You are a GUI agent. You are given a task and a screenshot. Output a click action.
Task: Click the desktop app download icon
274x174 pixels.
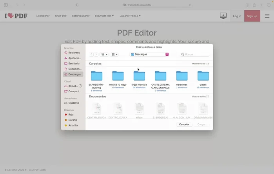click(223, 16)
